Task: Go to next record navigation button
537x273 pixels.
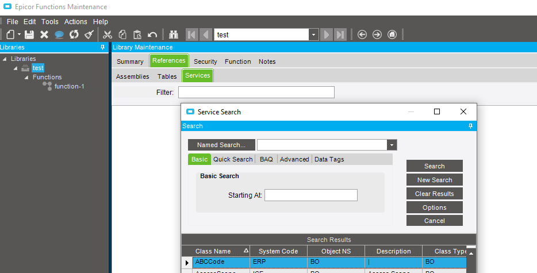Action: click(x=327, y=34)
